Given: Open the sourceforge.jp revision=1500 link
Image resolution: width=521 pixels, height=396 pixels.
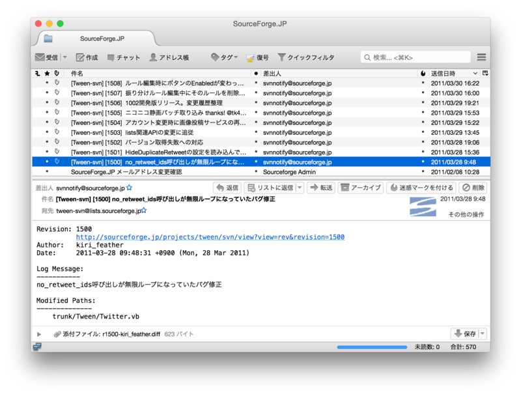Looking at the screenshot, I should (210, 237).
